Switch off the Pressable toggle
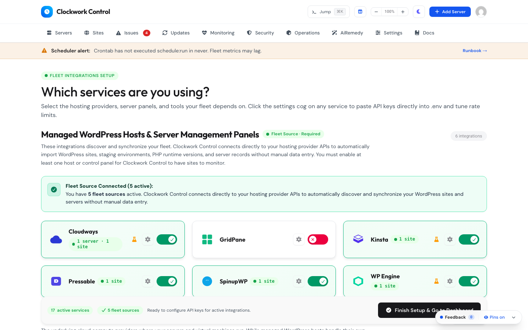 pyautogui.click(x=167, y=281)
